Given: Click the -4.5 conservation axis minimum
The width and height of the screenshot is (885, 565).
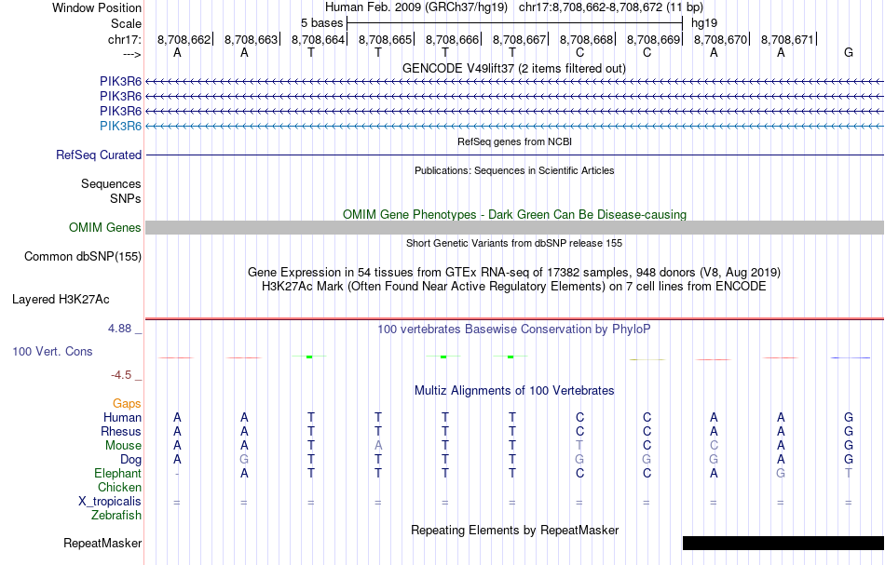Looking at the screenshot, I should [121, 375].
